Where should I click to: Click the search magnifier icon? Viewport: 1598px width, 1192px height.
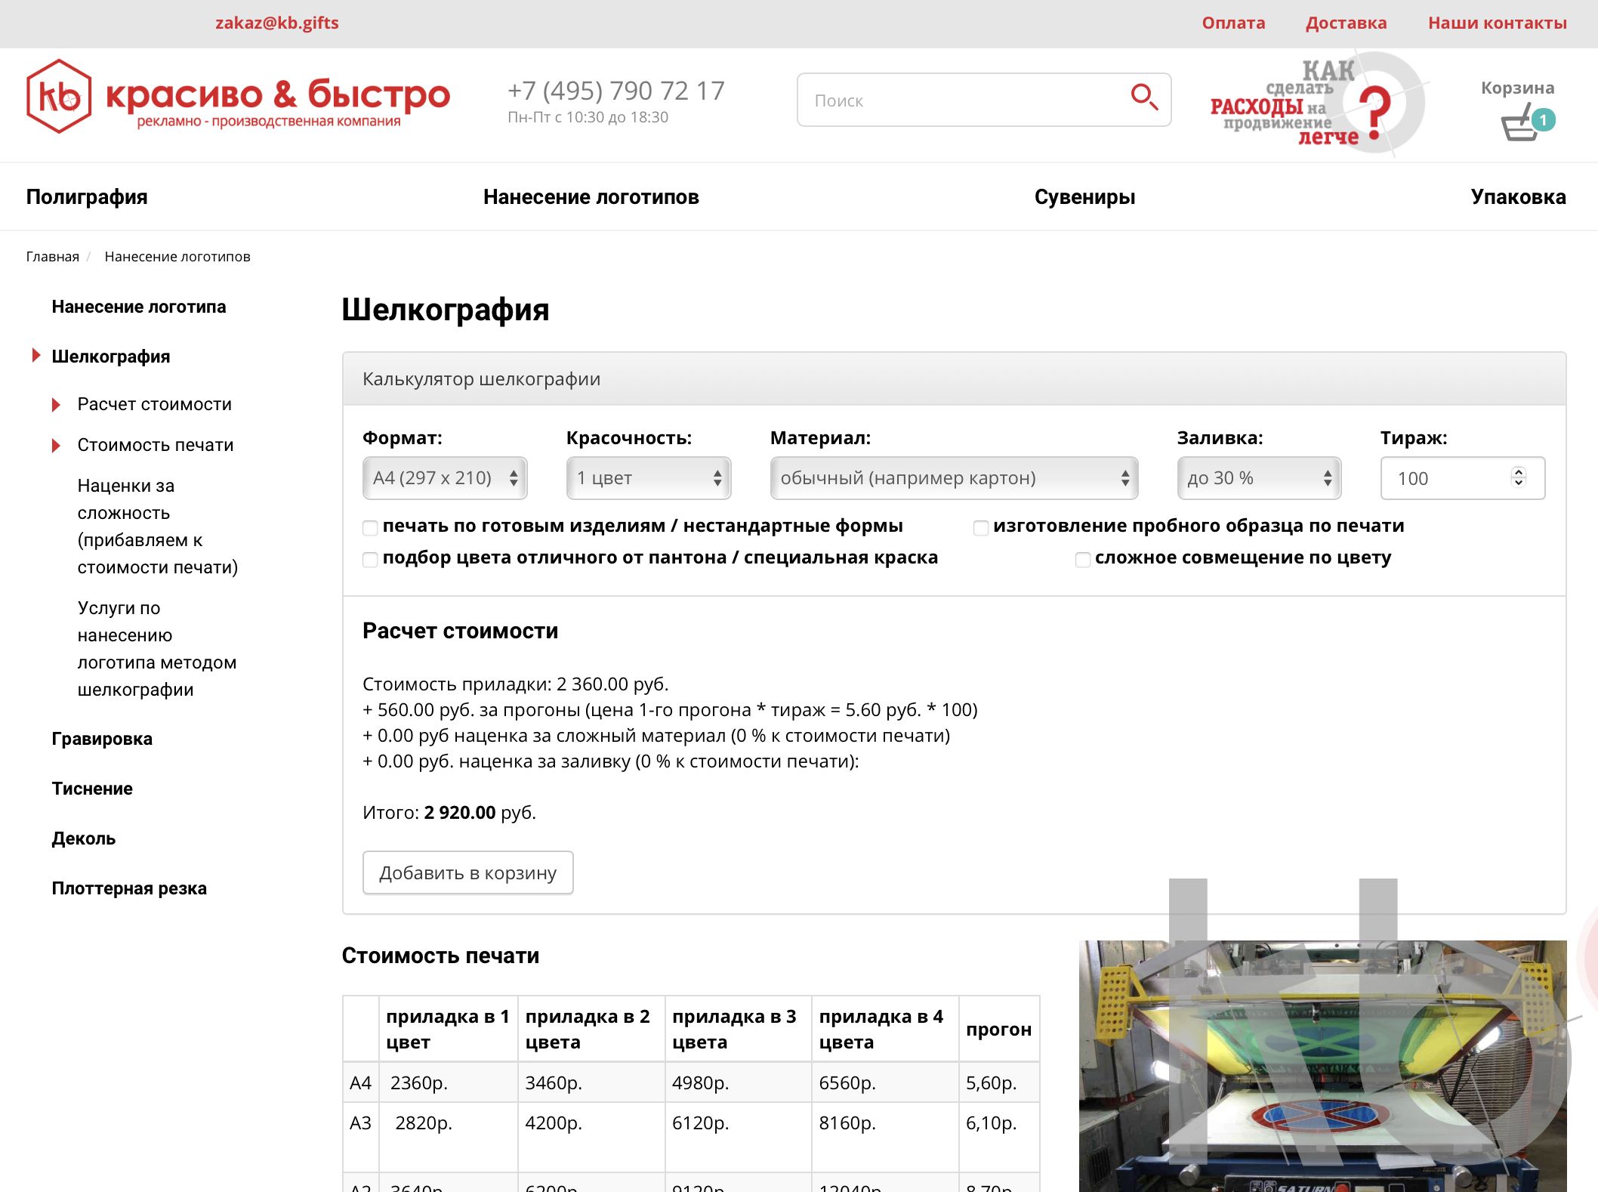pos(1143,97)
